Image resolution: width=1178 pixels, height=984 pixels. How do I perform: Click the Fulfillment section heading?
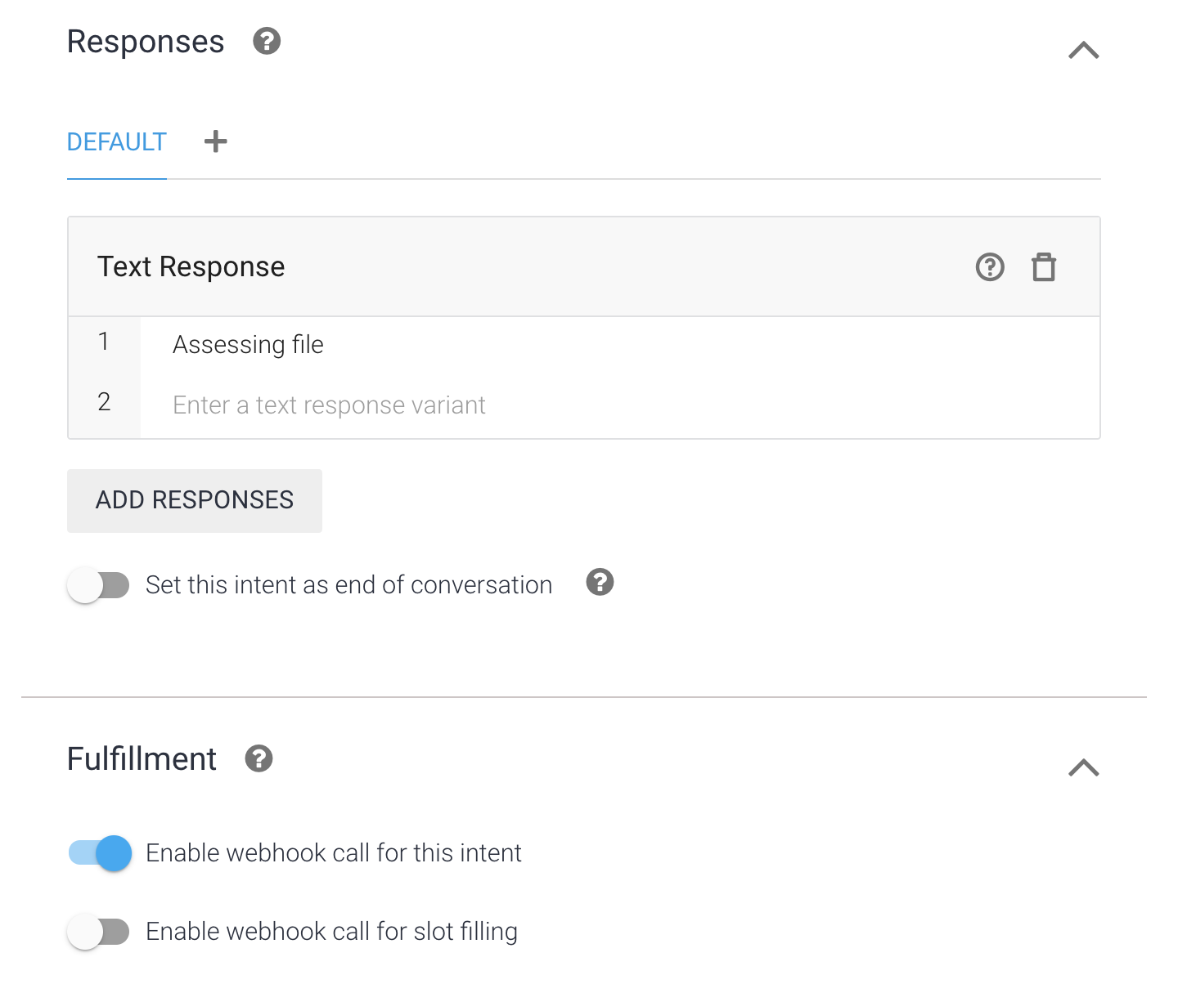[x=142, y=759]
